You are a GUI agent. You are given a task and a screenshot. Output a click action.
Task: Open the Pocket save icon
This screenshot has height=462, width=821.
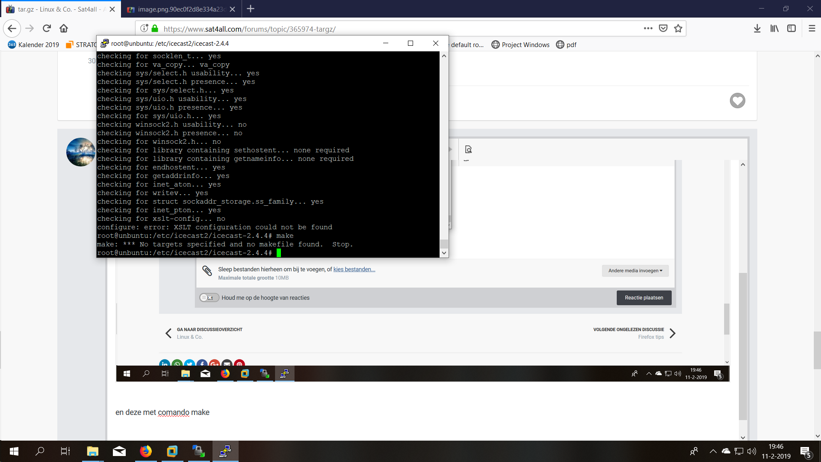tap(663, 29)
